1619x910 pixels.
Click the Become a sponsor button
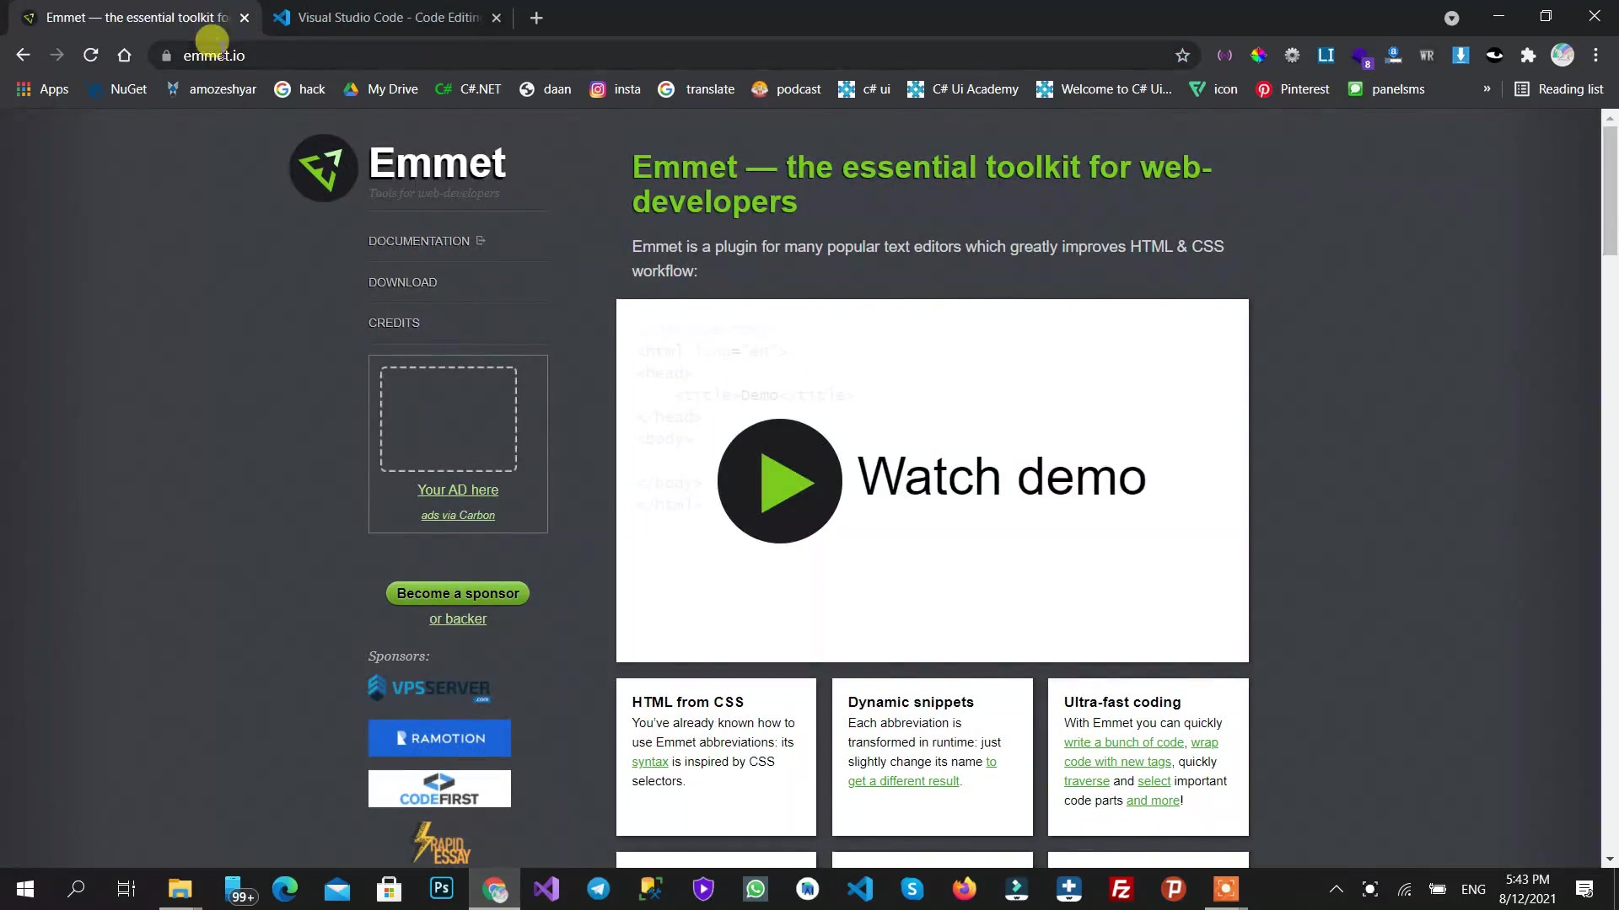(x=458, y=593)
